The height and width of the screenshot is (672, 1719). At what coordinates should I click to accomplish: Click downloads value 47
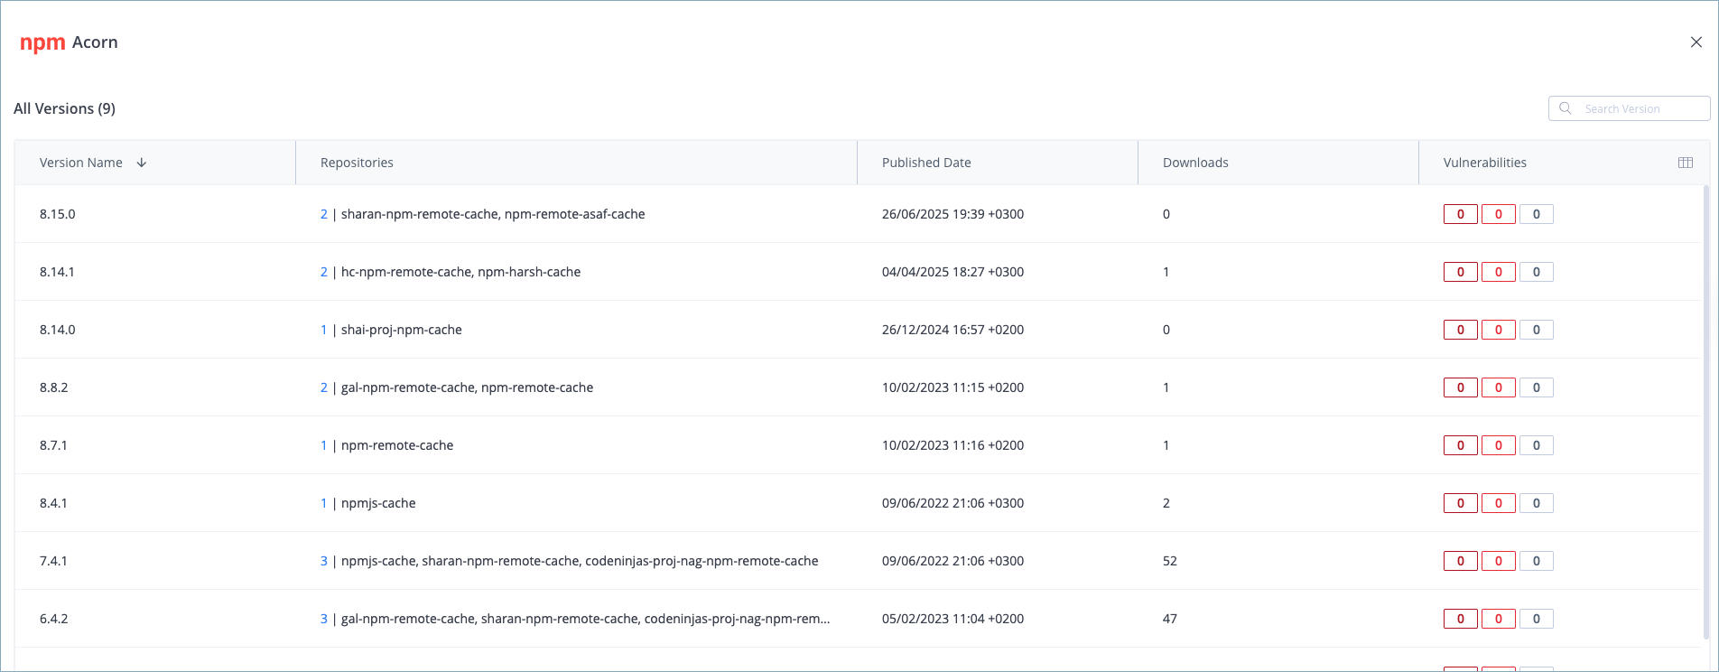1170,619
